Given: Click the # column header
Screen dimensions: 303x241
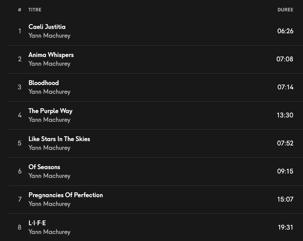Looking at the screenshot, I should [20, 10].
